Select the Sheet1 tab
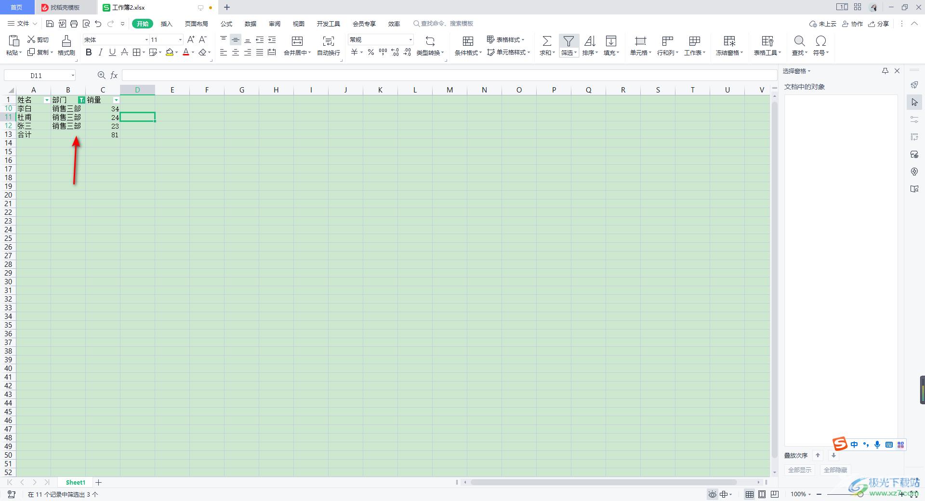The height and width of the screenshot is (501, 925). click(x=76, y=482)
